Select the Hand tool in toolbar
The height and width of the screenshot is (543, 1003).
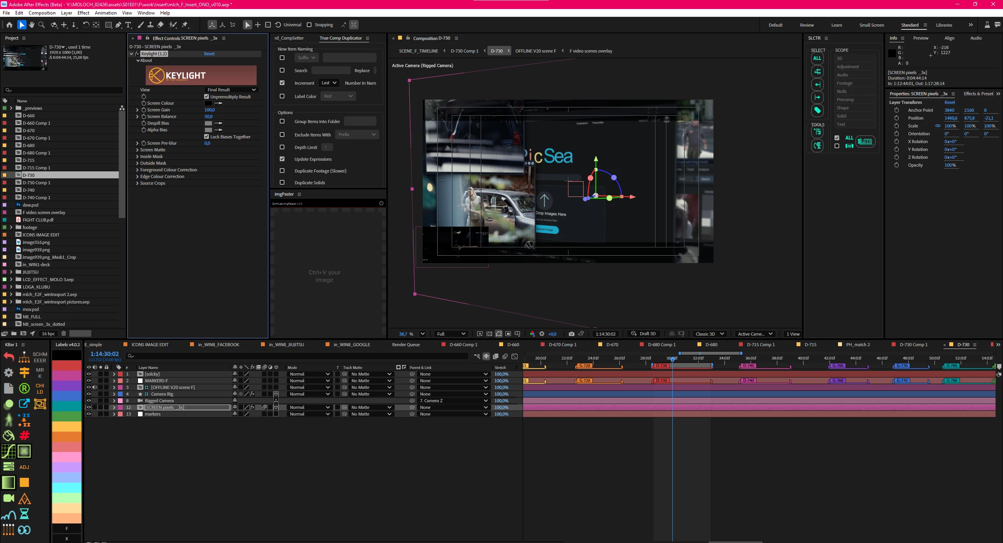[31, 25]
